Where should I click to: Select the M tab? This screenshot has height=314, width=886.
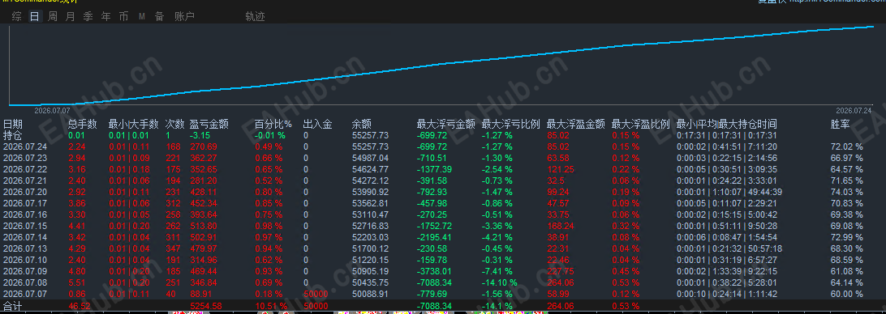[142, 17]
